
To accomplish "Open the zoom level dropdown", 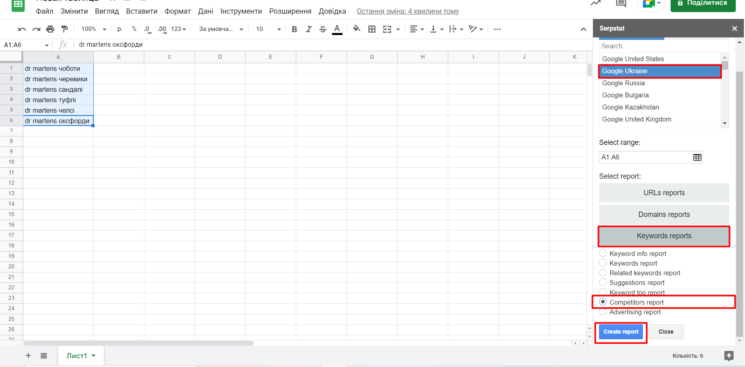I will pyautogui.click(x=94, y=29).
